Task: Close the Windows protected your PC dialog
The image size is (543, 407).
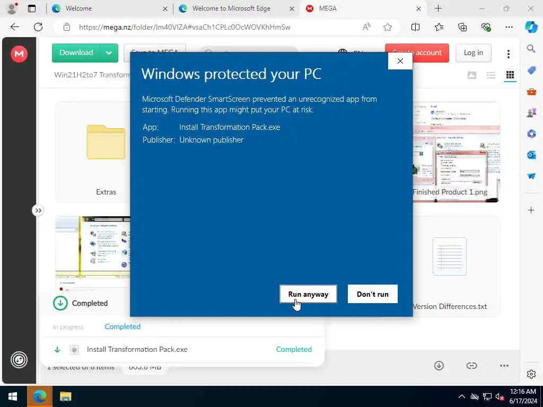Action: [x=400, y=61]
